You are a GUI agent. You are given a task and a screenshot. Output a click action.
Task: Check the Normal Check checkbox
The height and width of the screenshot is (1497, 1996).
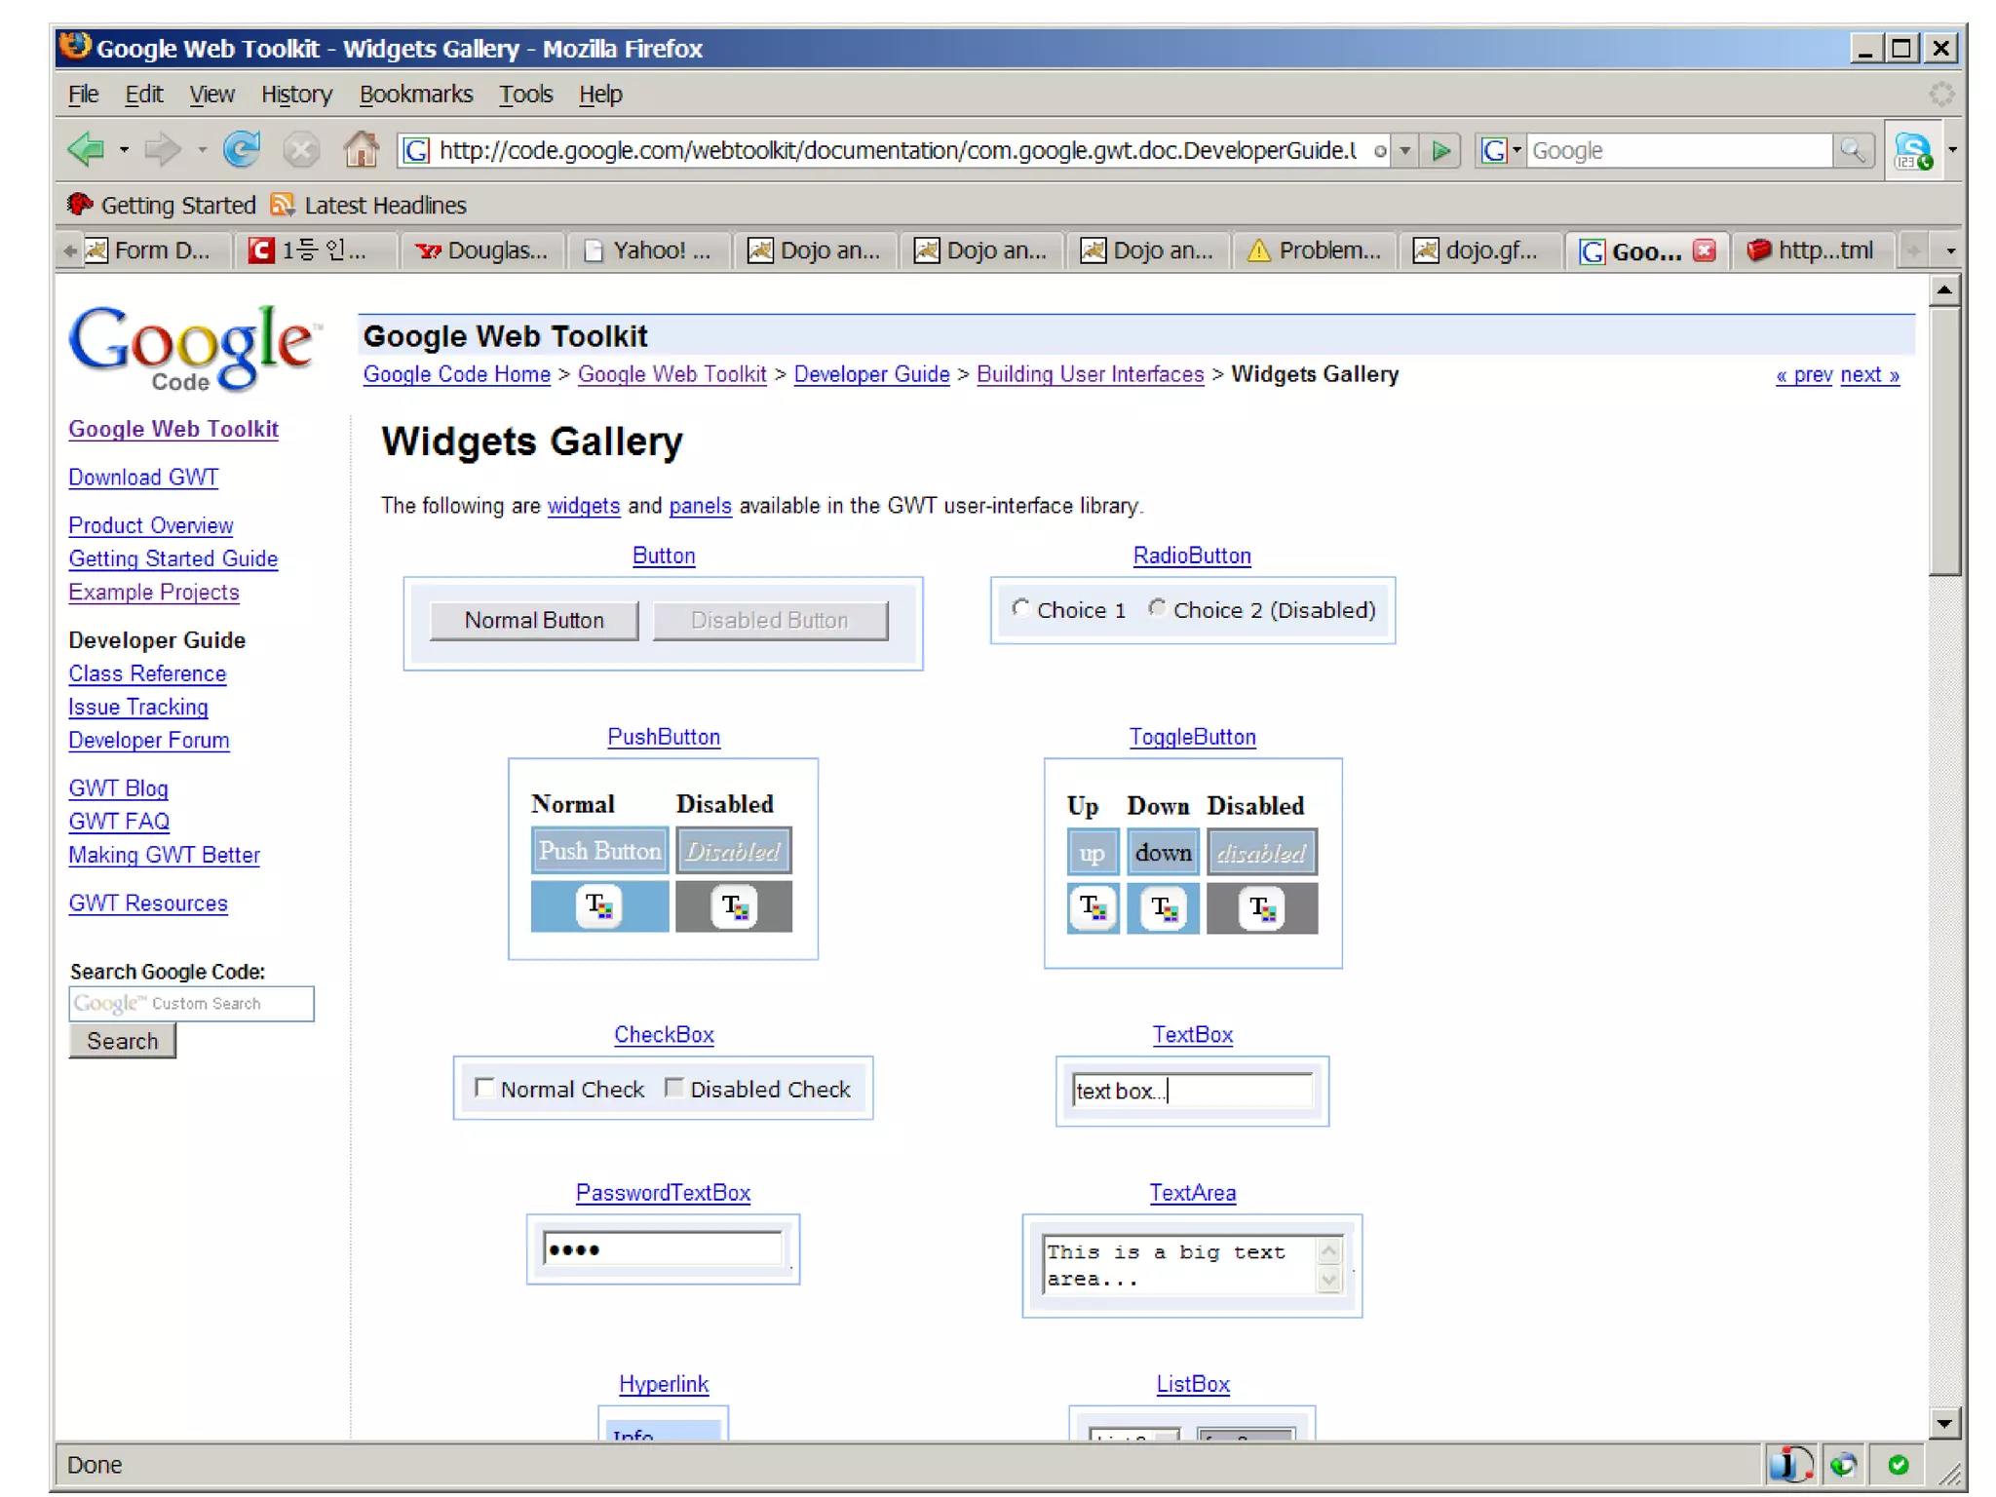(483, 1087)
